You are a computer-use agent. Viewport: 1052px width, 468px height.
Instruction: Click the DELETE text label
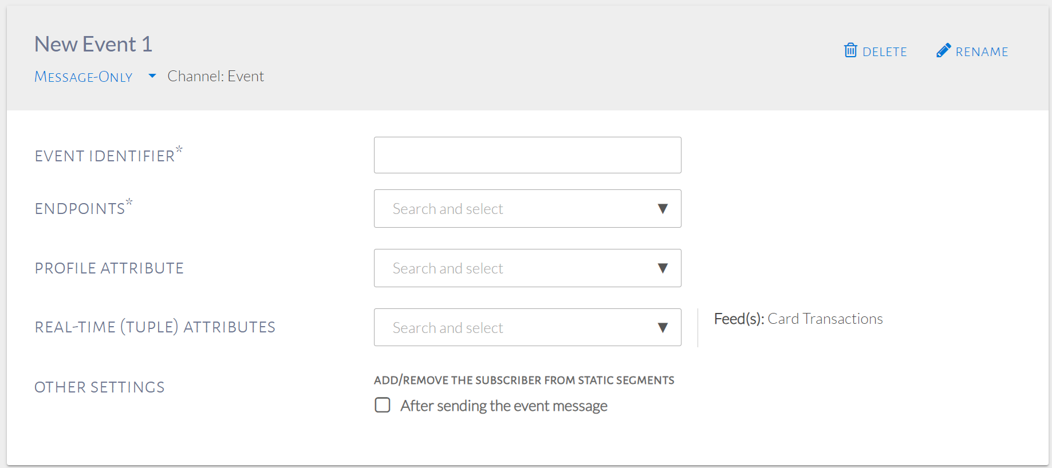pyautogui.click(x=884, y=52)
